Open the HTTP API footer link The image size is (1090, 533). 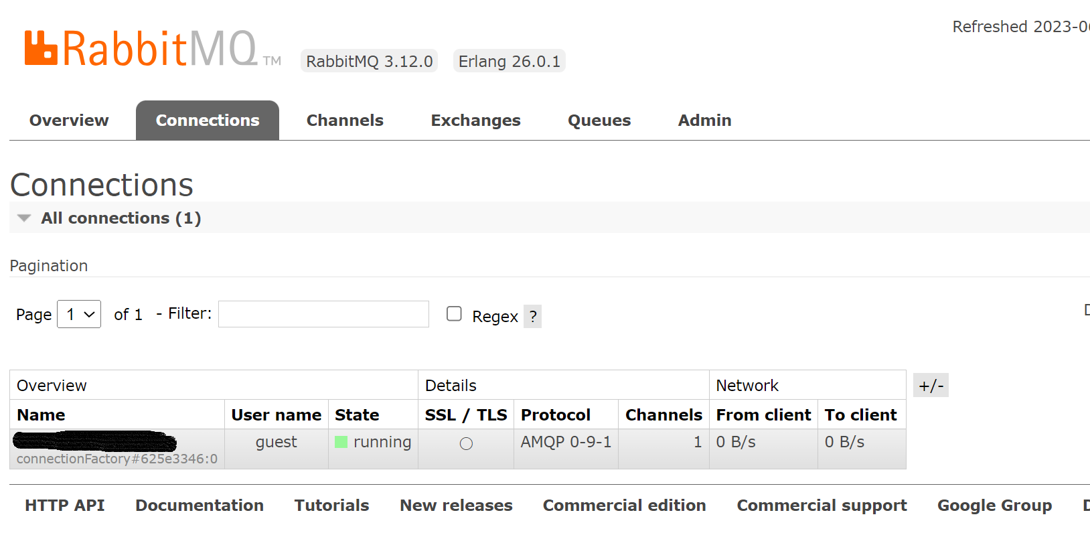[65, 506]
